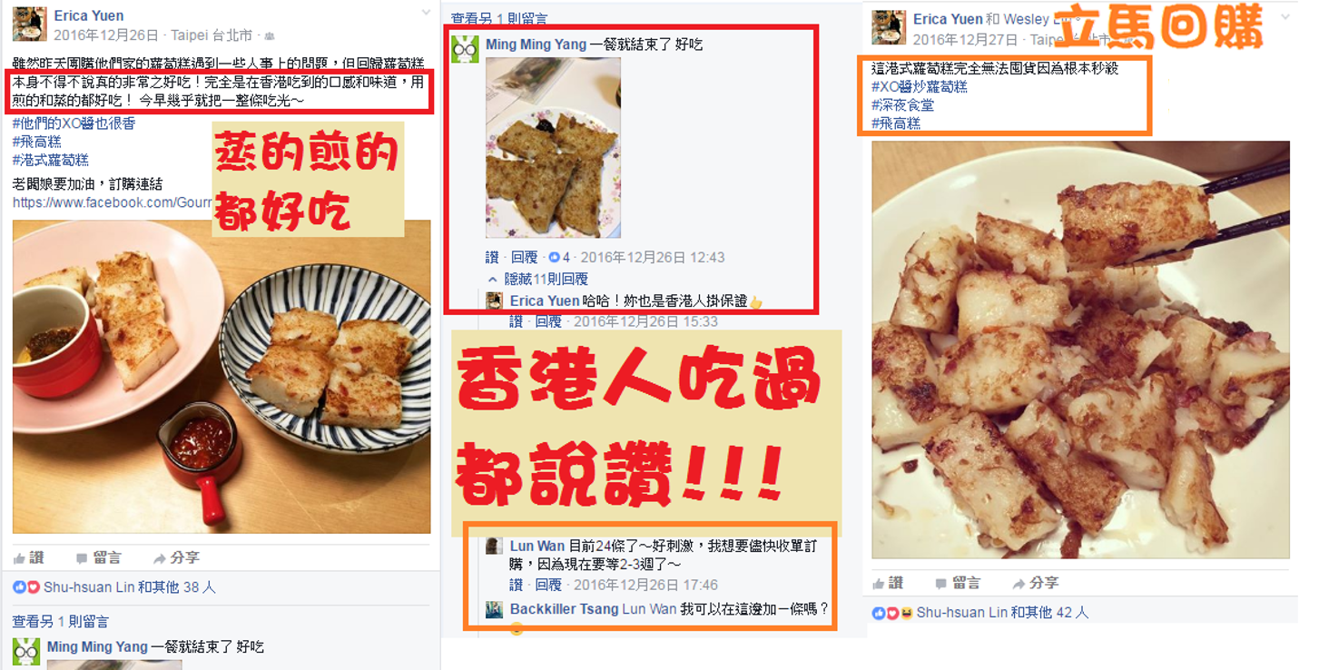This screenshot has width=1319, height=670.
Task: Share the right post via 分享
Action: click(x=1036, y=583)
